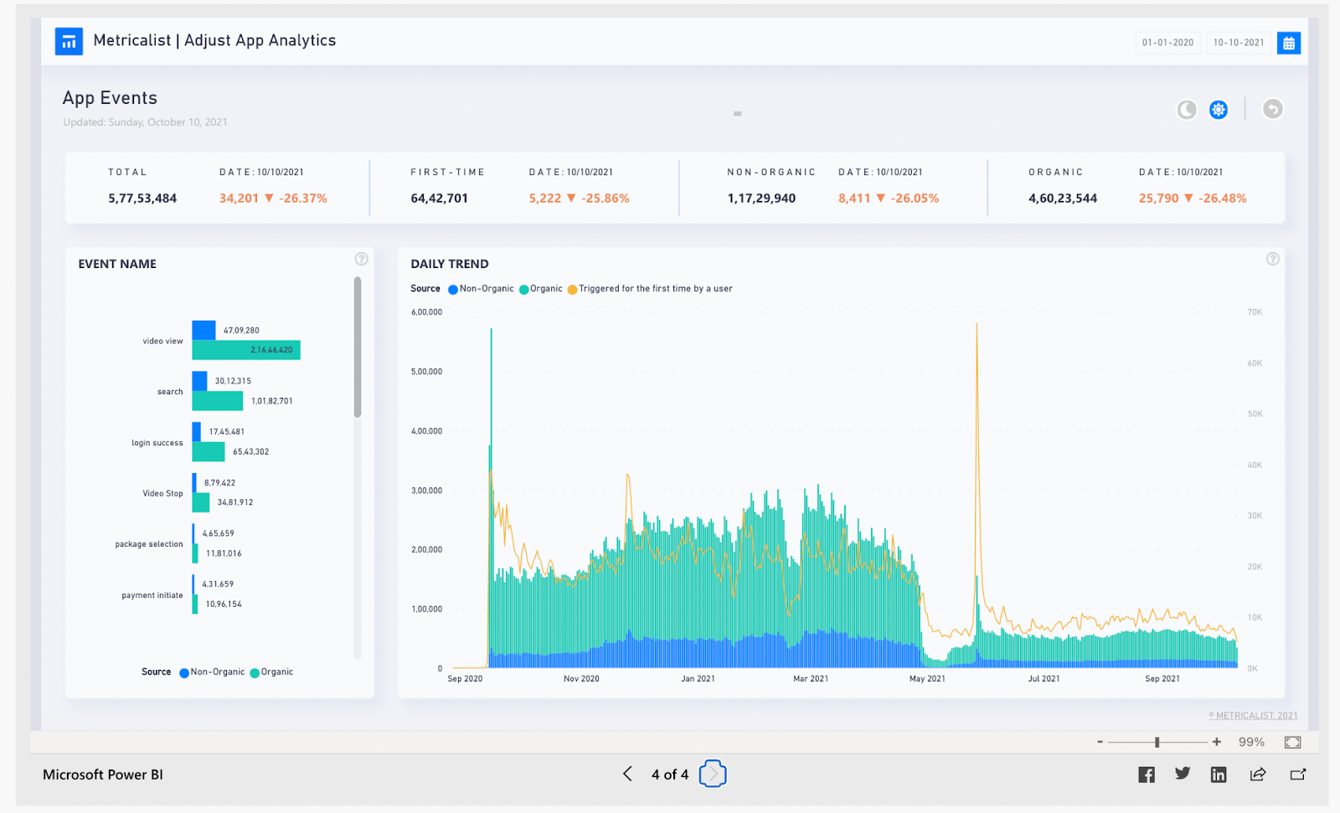Increase zoom with the plus control
The width and height of the screenshot is (1340, 813).
pyautogui.click(x=1216, y=741)
